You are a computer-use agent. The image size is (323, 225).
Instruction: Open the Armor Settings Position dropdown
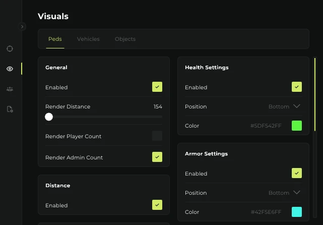coord(285,193)
